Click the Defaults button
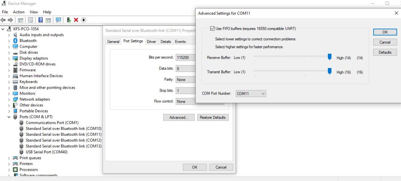Image resolution: width=401 pixels, height=181 pixels. [x=385, y=52]
